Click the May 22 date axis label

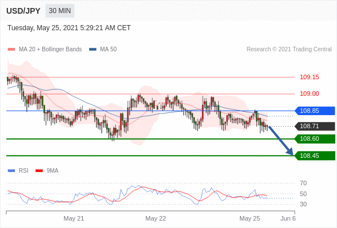[x=155, y=218]
